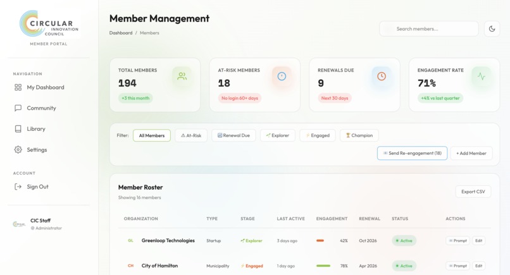Open Library navigation item
Viewport: 510px width, 275px height.
[x=49, y=129]
